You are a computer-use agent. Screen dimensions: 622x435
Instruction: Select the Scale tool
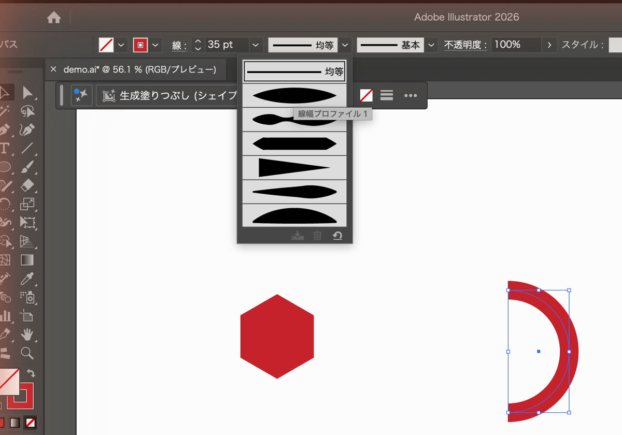[27, 204]
